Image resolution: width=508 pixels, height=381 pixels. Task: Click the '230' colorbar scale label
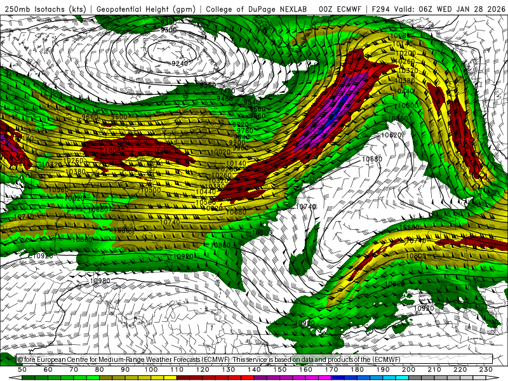coord(486,370)
